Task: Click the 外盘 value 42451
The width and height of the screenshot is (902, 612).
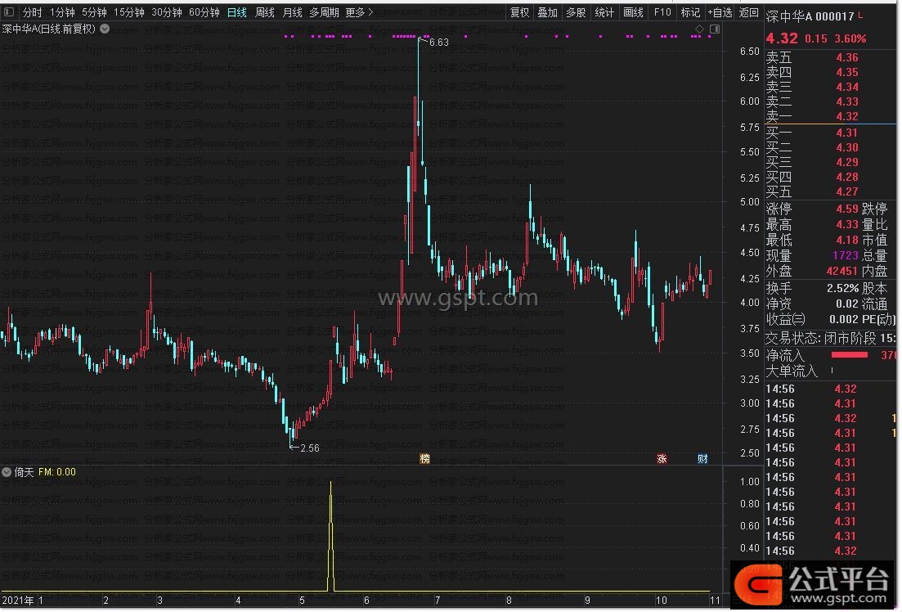Action: 842,271
